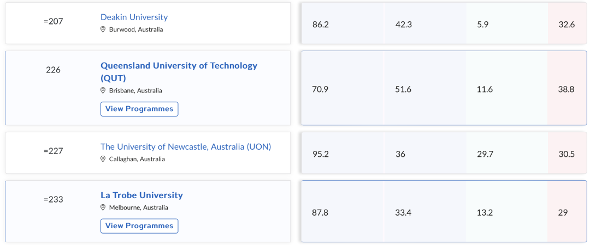This screenshot has height=245, width=590.
Task: Click QUT score 51.6
Action: pos(403,89)
